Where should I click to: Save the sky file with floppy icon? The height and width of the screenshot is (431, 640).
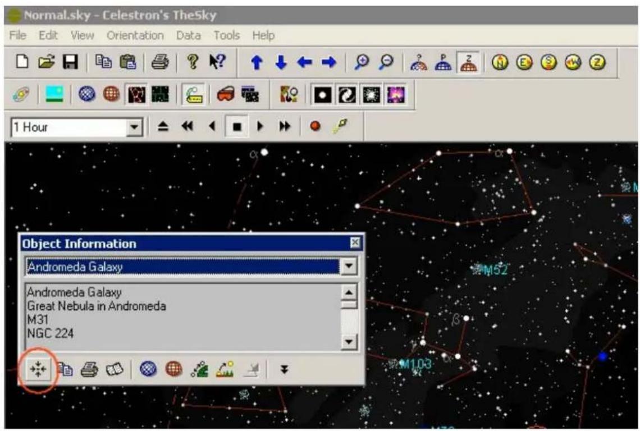[x=70, y=62]
